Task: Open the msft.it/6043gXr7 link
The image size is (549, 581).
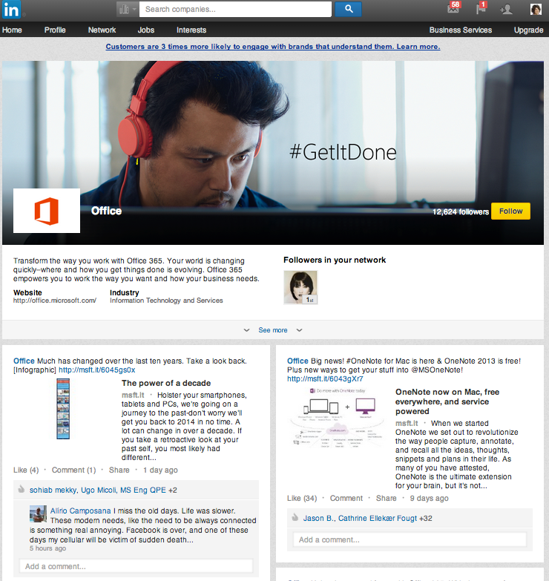Action: tap(325, 379)
